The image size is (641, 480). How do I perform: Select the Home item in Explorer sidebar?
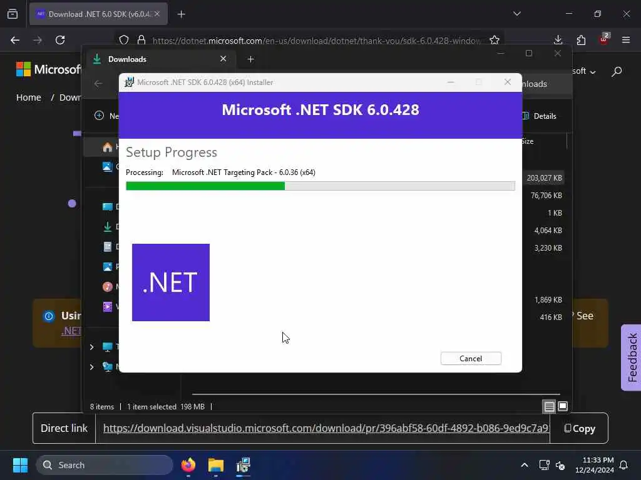coord(107,147)
